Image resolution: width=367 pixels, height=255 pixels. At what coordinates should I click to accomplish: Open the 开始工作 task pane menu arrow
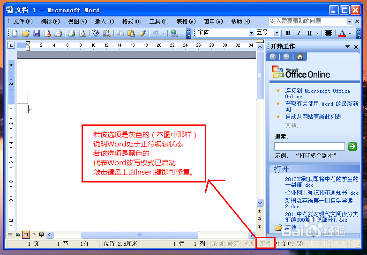(348, 46)
